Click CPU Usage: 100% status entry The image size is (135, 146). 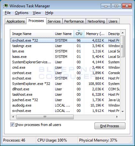click(x=52, y=140)
